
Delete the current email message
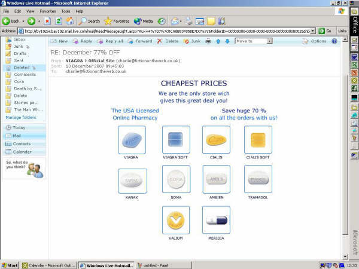(168, 41)
